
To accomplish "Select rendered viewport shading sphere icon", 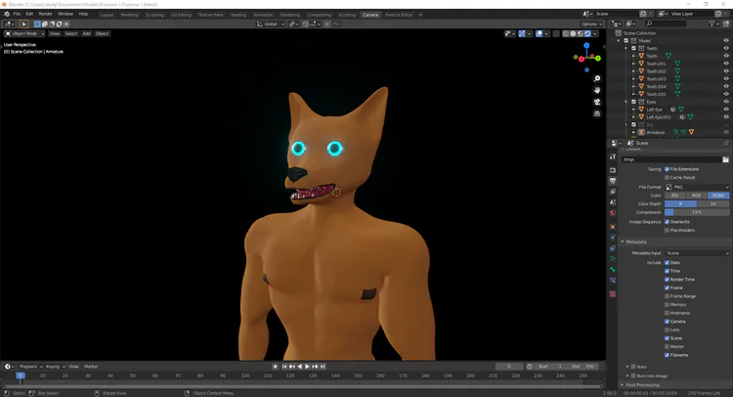I will 587,33.
